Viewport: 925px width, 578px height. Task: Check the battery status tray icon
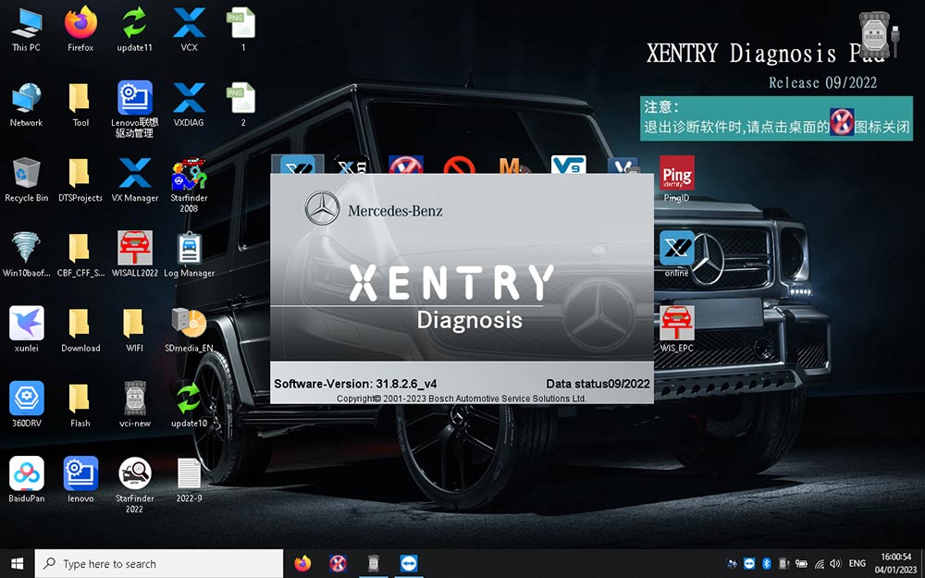tap(801, 563)
